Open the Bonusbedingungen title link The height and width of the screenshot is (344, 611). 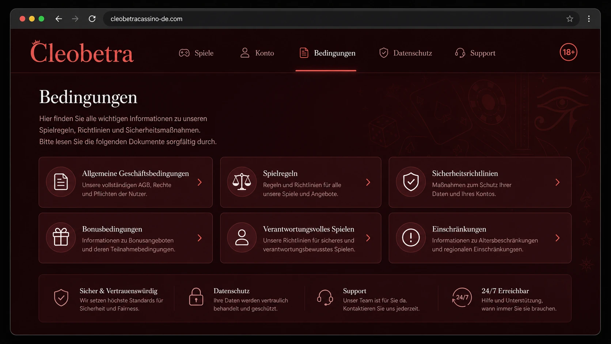(x=112, y=229)
